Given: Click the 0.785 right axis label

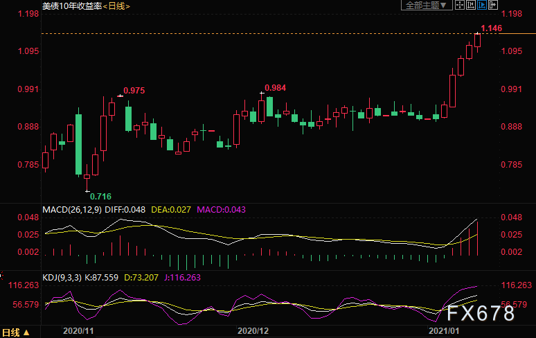Looking at the screenshot, I should [x=511, y=165].
